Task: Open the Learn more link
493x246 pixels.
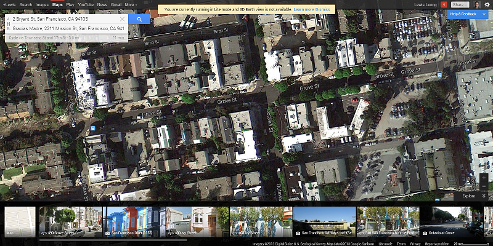Action: pyautogui.click(x=304, y=10)
